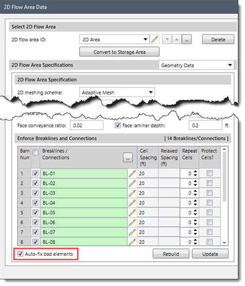Screen dimensions: 245x286
Task: Move to next flow area with down arrow
Action: click(x=167, y=39)
